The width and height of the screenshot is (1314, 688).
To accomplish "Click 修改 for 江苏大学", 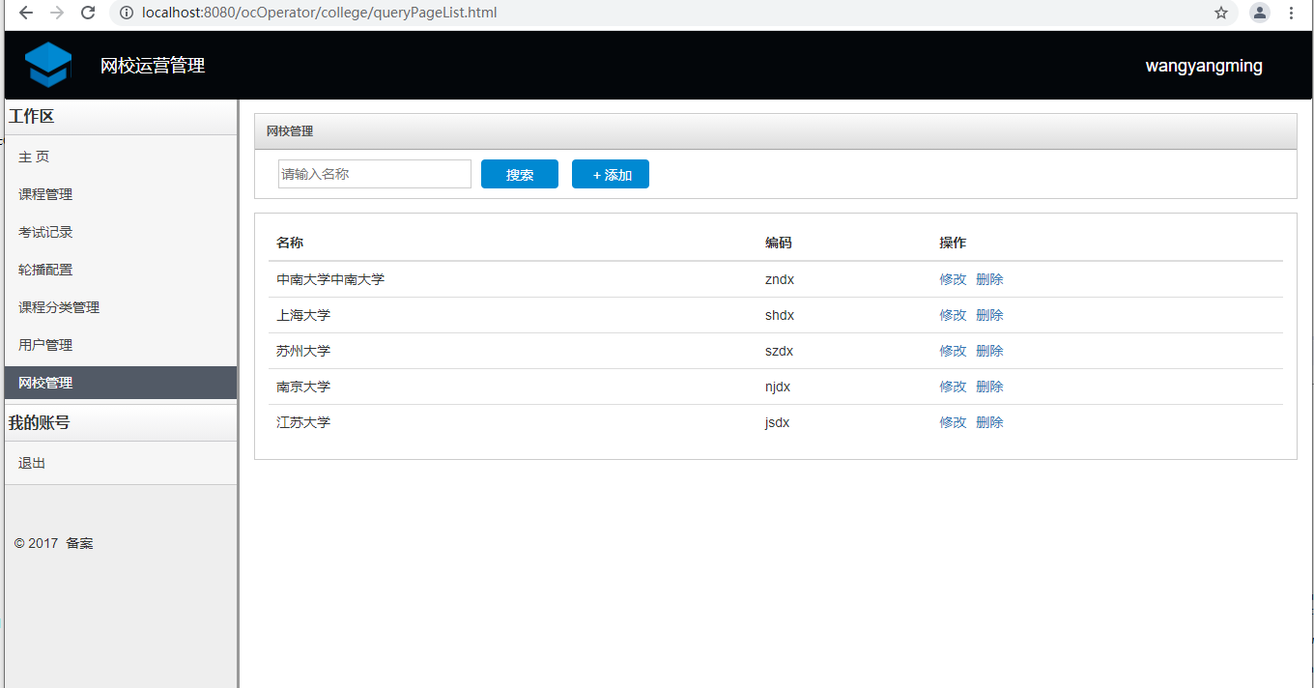I will coord(953,422).
